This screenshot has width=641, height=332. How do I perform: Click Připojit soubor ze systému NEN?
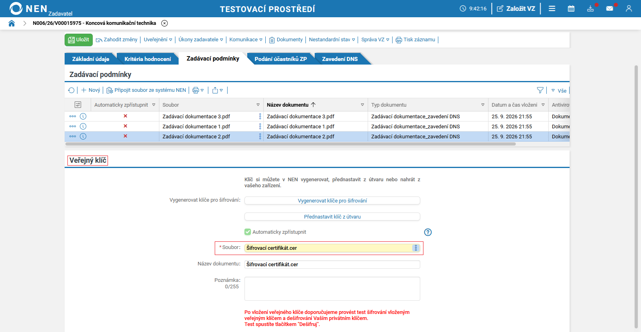146,90
